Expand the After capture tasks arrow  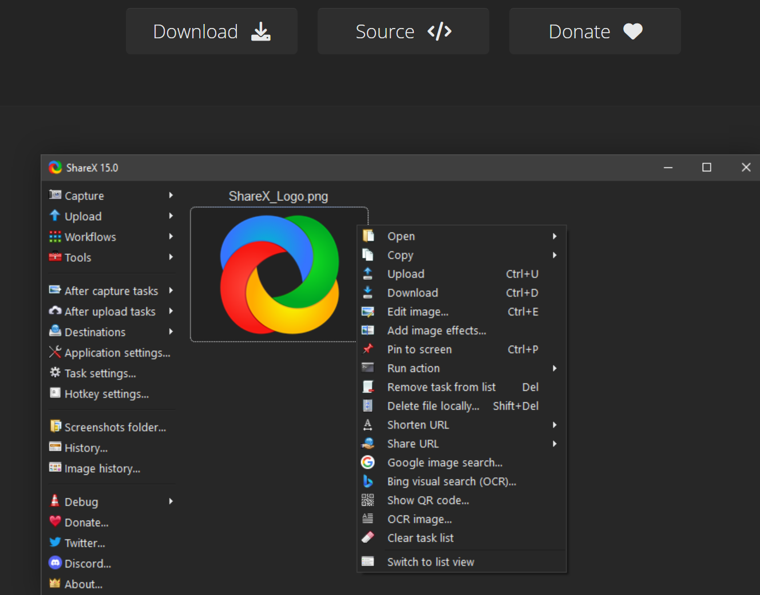(171, 290)
